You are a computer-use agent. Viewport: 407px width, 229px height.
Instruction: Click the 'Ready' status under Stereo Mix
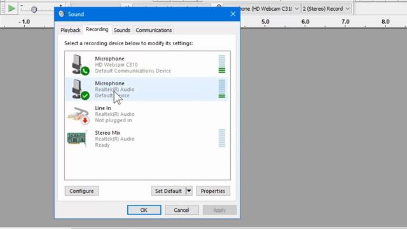point(102,145)
